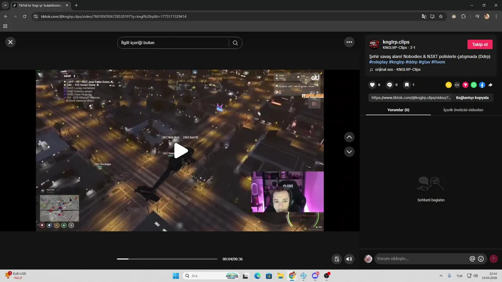This screenshot has height=282, width=502.
Task: Go to the previous video
Action: click(349, 137)
